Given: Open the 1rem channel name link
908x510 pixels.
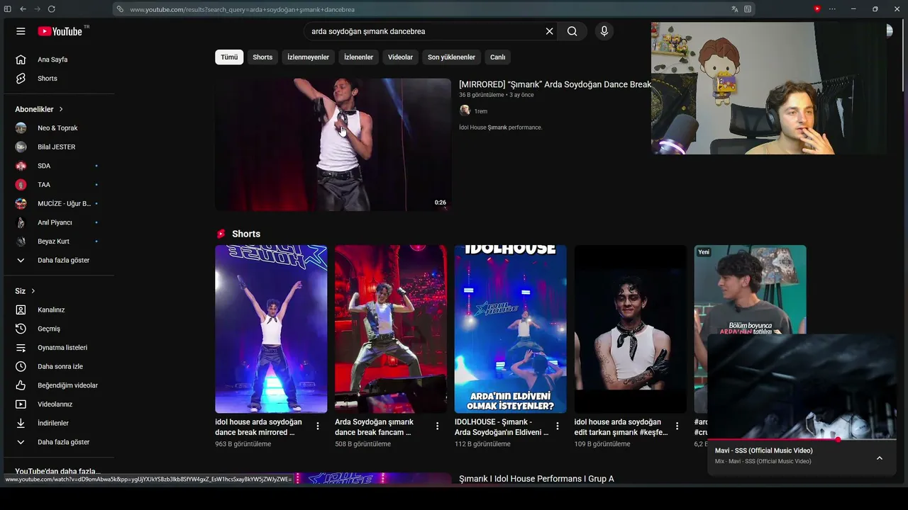Looking at the screenshot, I should (x=481, y=111).
